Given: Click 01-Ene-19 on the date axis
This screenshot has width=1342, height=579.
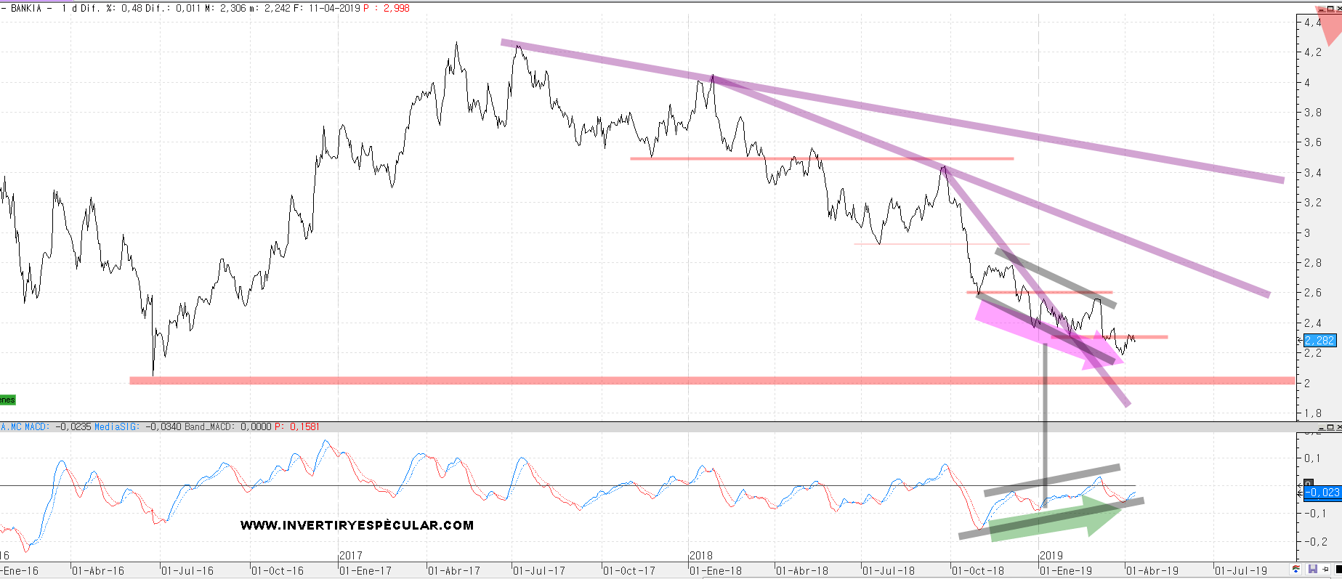Looking at the screenshot, I should [x=1065, y=571].
